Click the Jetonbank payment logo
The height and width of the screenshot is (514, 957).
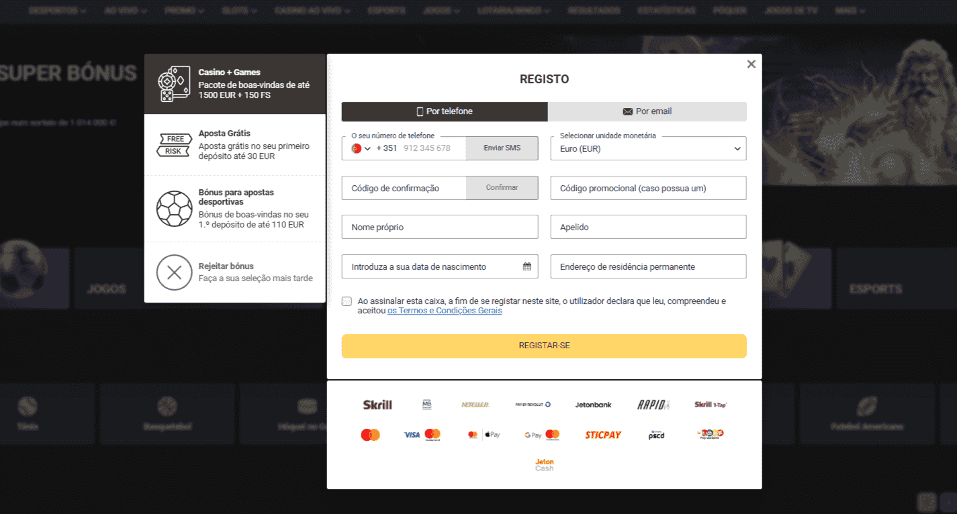tap(593, 405)
